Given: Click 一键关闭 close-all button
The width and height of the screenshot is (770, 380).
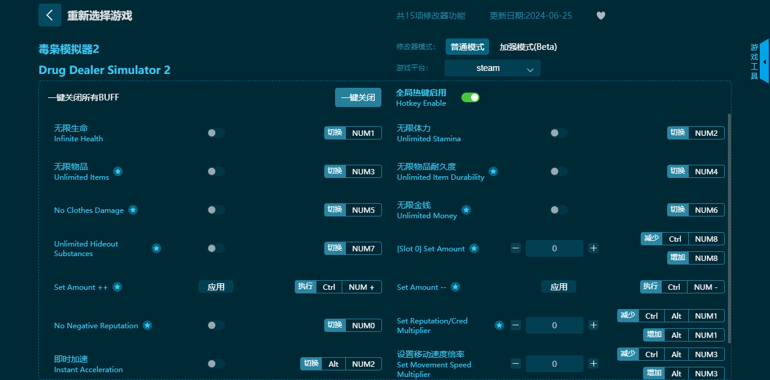Looking at the screenshot, I should [x=358, y=97].
